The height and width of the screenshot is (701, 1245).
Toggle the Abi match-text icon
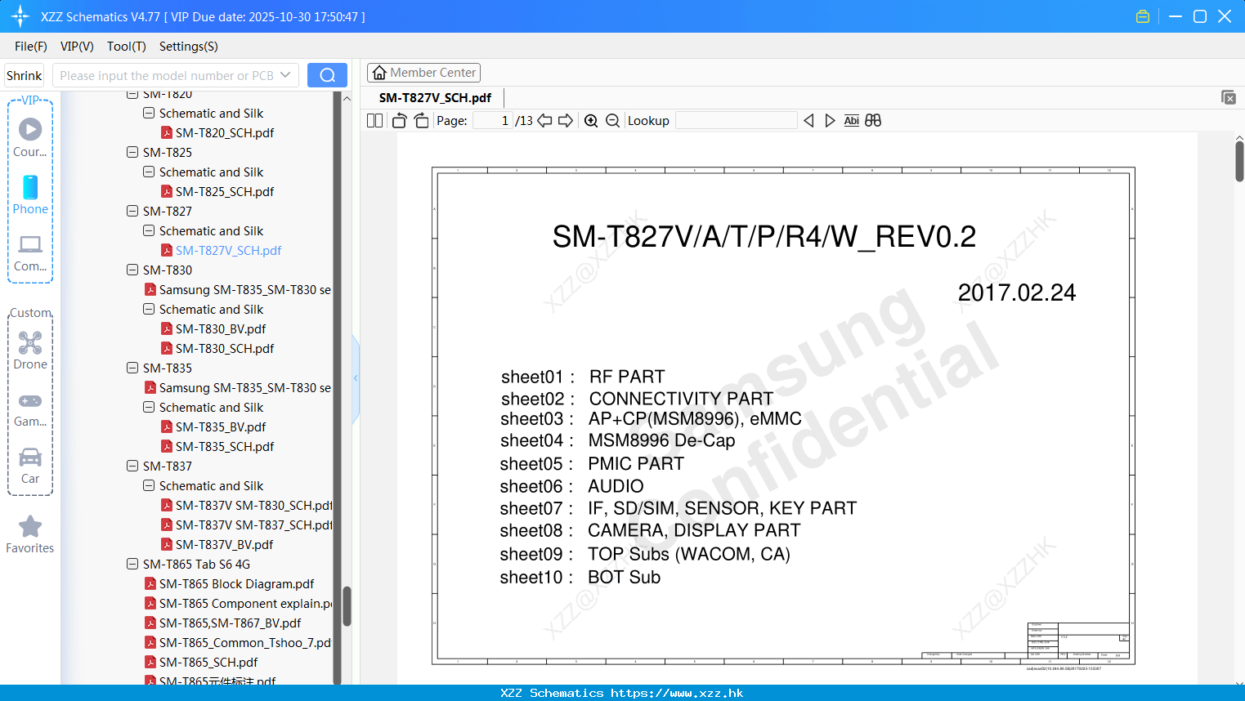tap(851, 121)
